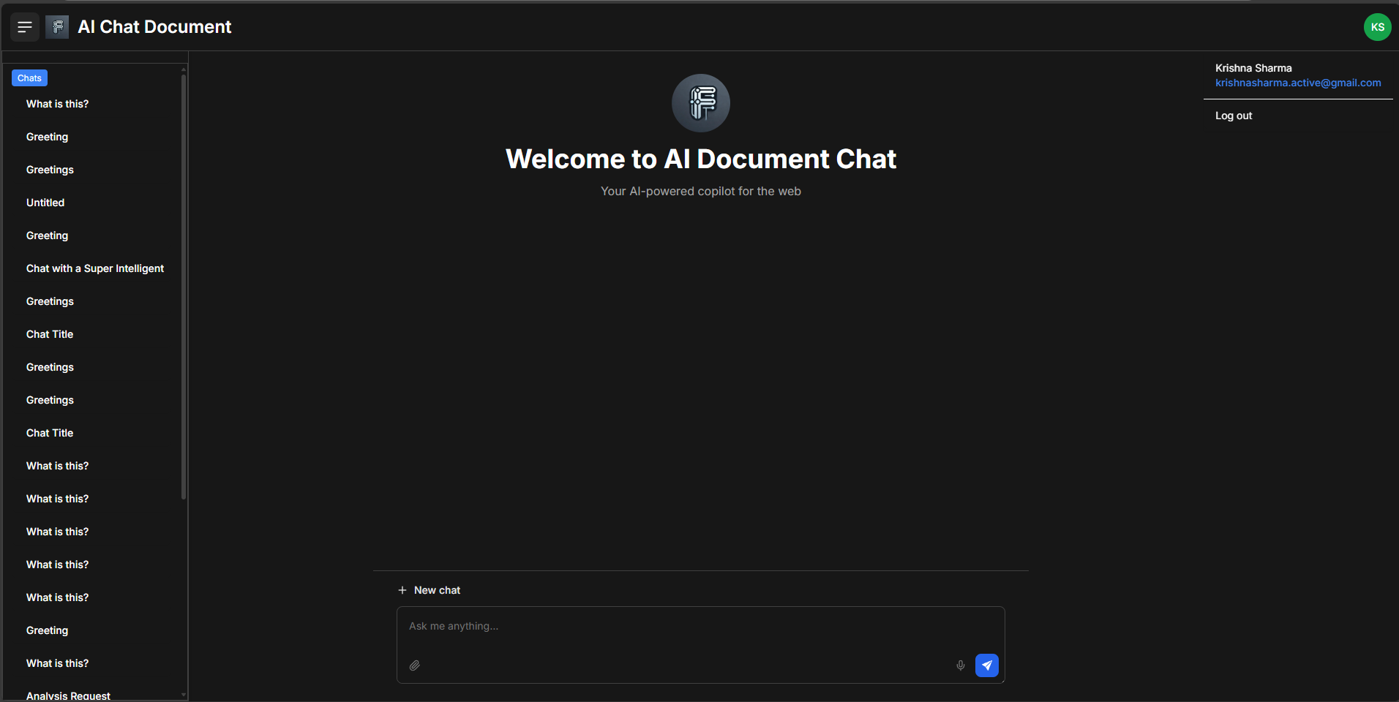Open the 'Untitled' chat in the sidebar

pyautogui.click(x=45, y=203)
